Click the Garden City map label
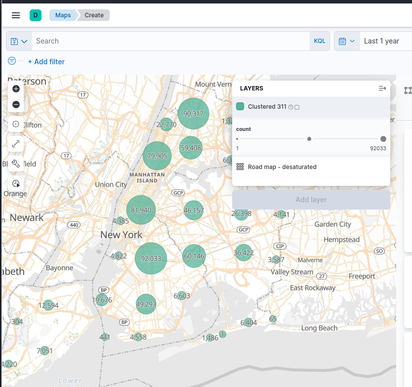Screen dimensions: 412x387 click(x=332, y=224)
